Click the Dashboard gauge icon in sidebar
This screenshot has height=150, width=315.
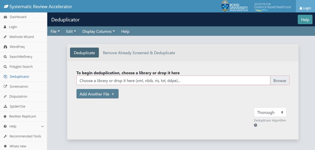coord(5,17)
